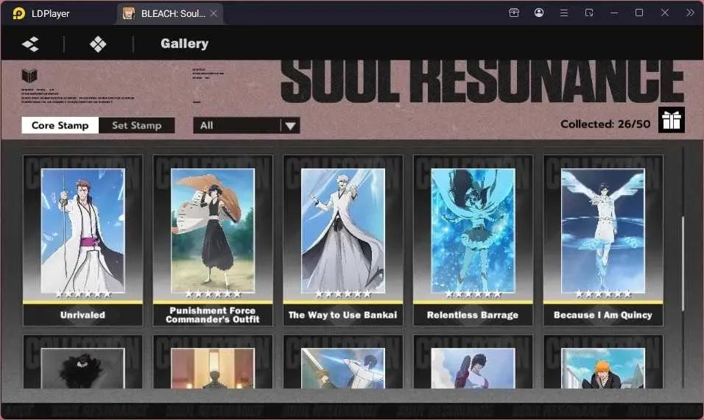Select the Core Stamp toggle
The image size is (704, 420).
(60, 126)
